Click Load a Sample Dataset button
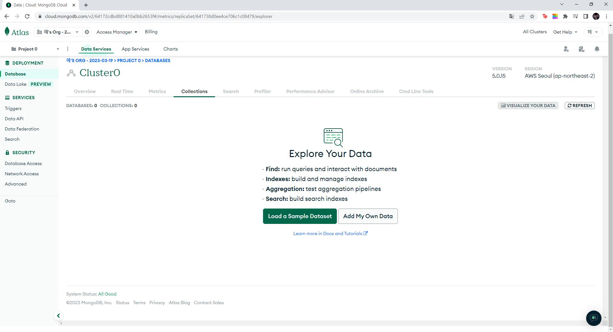 (x=300, y=216)
